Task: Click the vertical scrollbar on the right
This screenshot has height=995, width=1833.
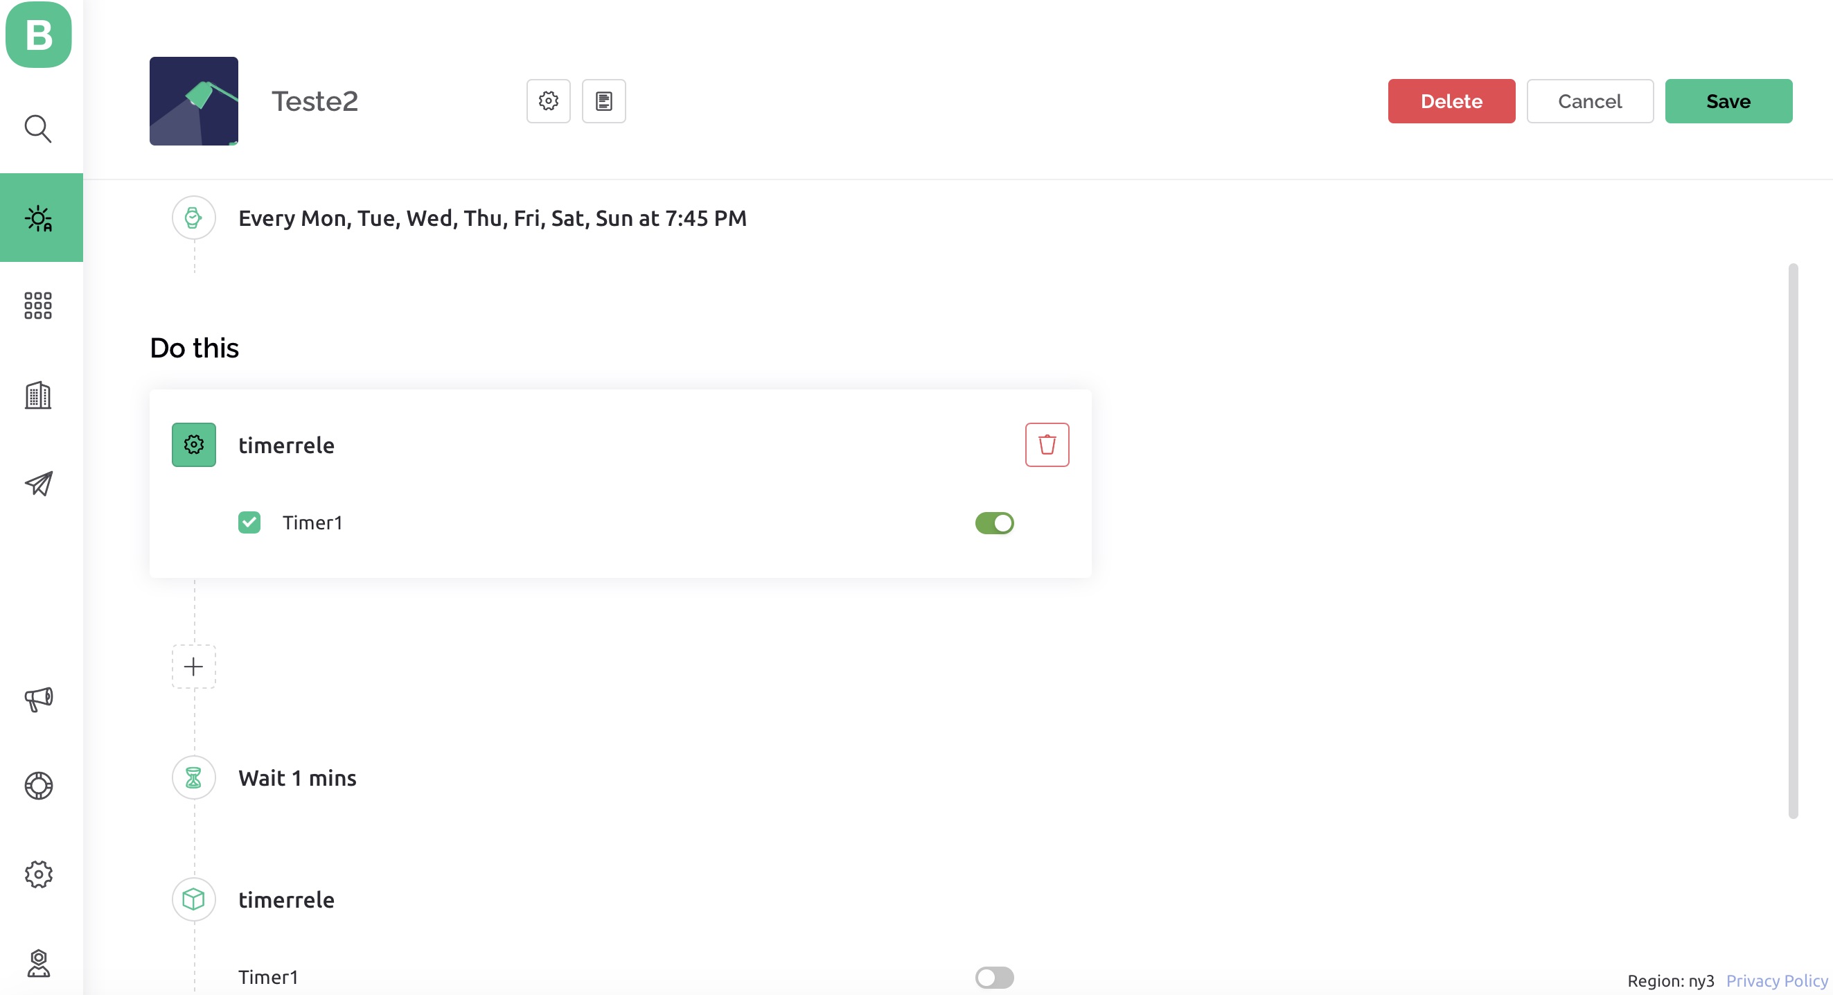Action: pos(1793,541)
